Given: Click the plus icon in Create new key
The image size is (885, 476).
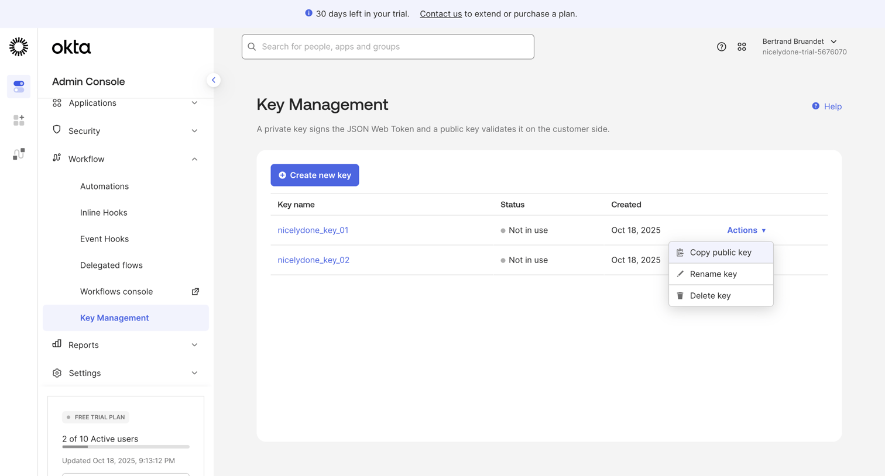Looking at the screenshot, I should (x=282, y=175).
